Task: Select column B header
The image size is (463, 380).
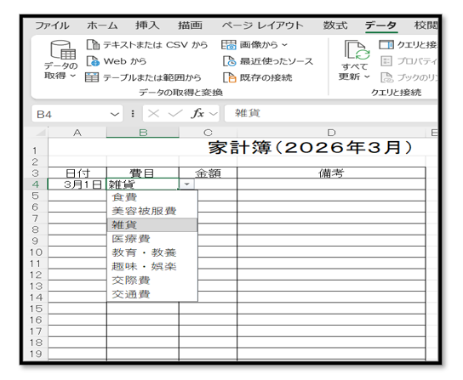Action: click(x=143, y=133)
